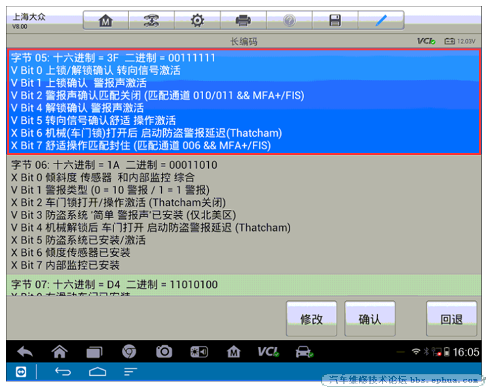Tap the Android home icon in black bar
Image resolution: width=488 pixels, height=390 pixels.
point(59,352)
